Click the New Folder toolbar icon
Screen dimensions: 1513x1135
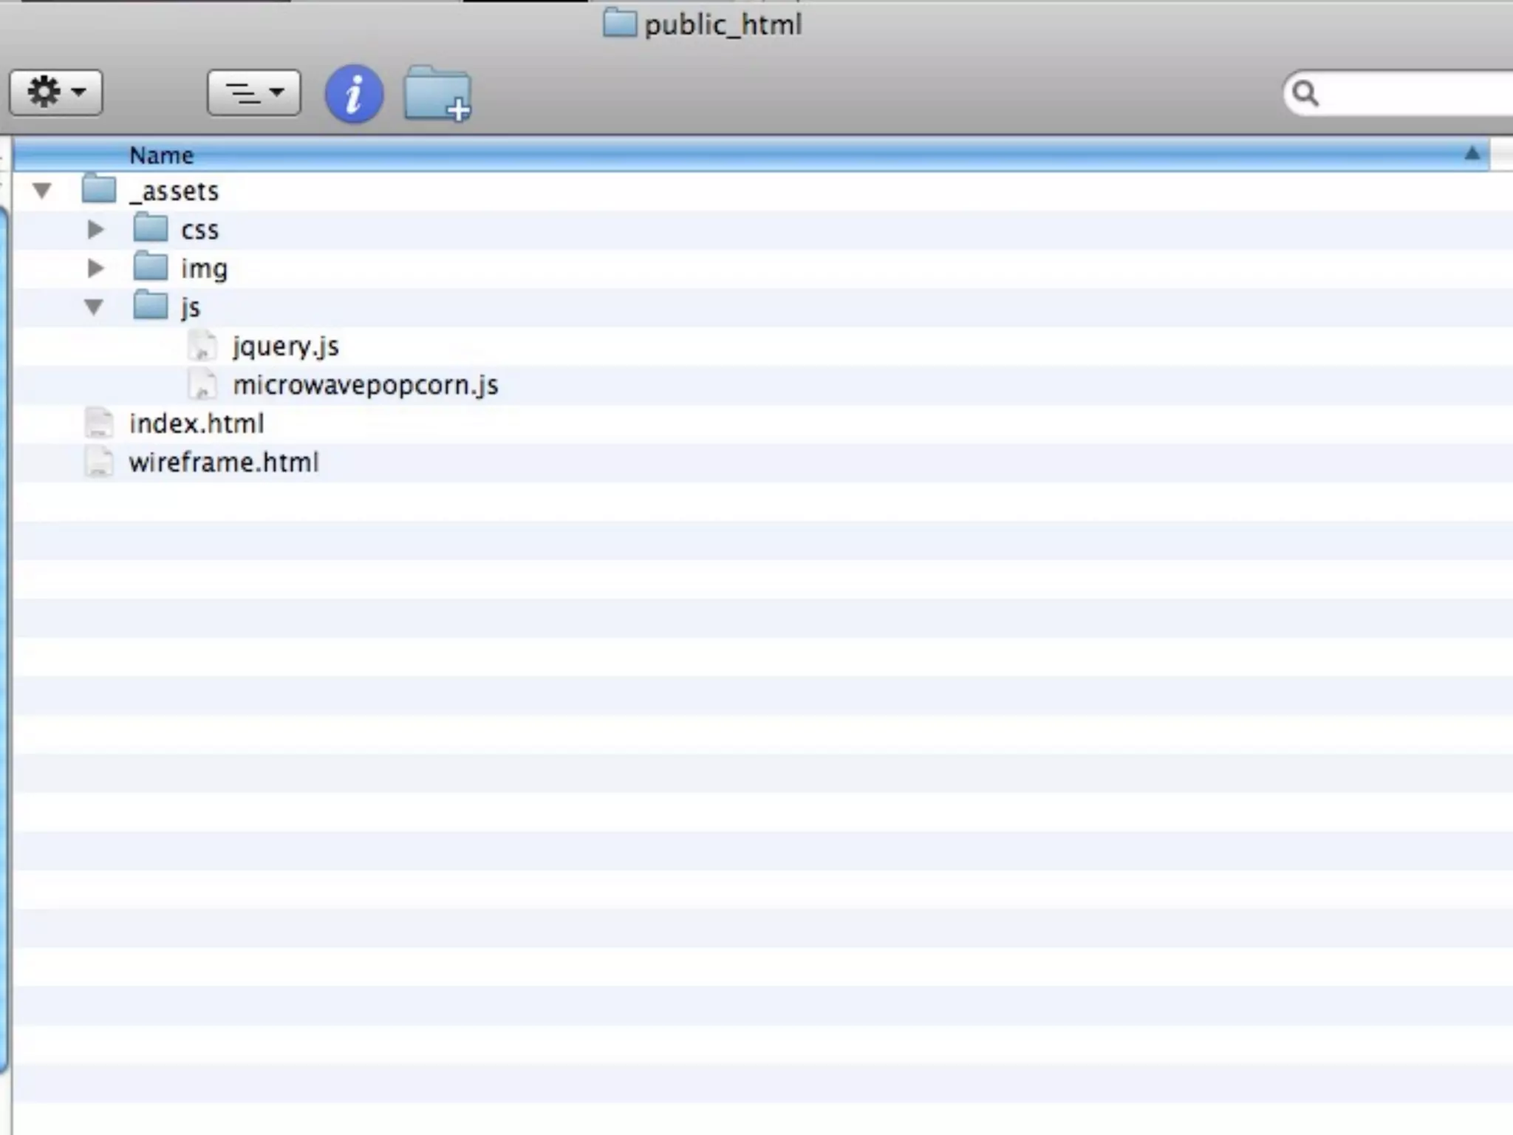coord(437,94)
